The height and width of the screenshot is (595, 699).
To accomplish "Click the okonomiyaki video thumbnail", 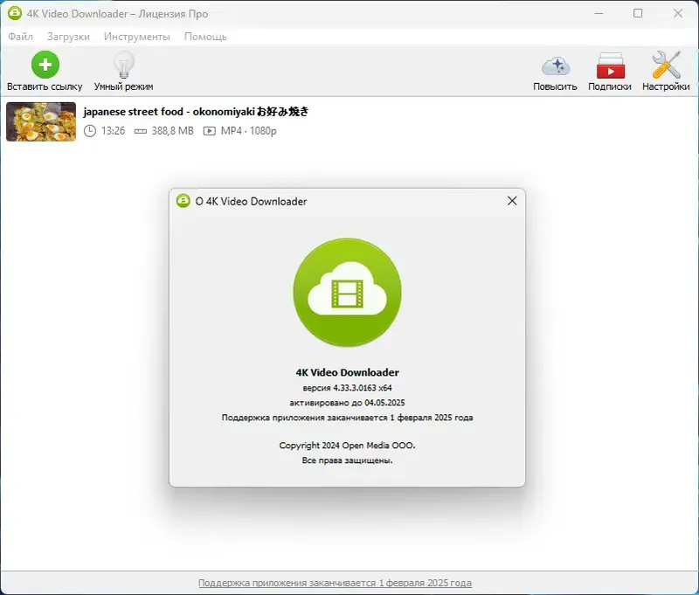I will click(40, 122).
